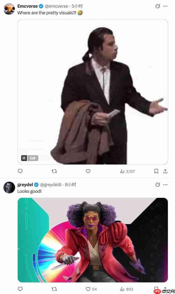This screenshot has width=175, height=294.
Task: Visit the @greydel6 handle link
Action: [51, 185]
